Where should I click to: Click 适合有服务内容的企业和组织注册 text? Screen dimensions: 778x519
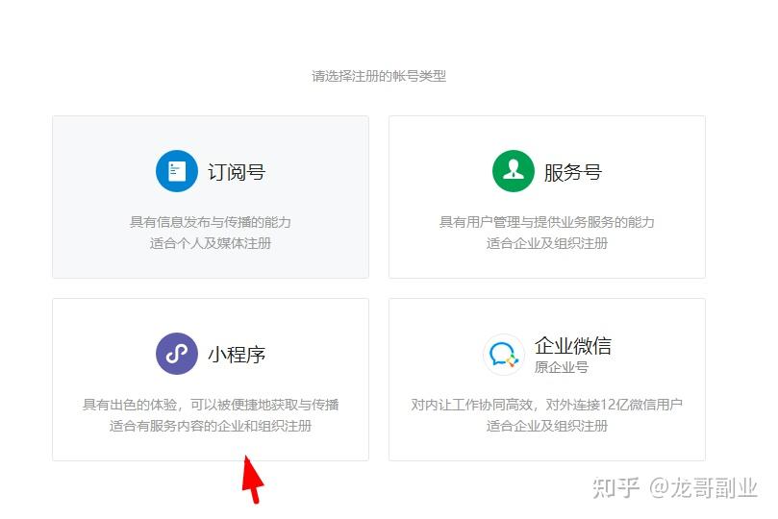(x=211, y=426)
